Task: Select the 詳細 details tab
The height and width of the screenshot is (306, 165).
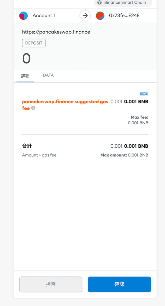Action: 25,76
